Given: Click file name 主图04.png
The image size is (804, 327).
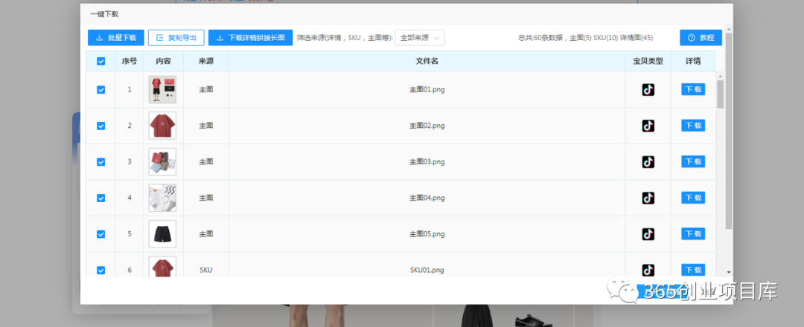Looking at the screenshot, I should tap(427, 198).
